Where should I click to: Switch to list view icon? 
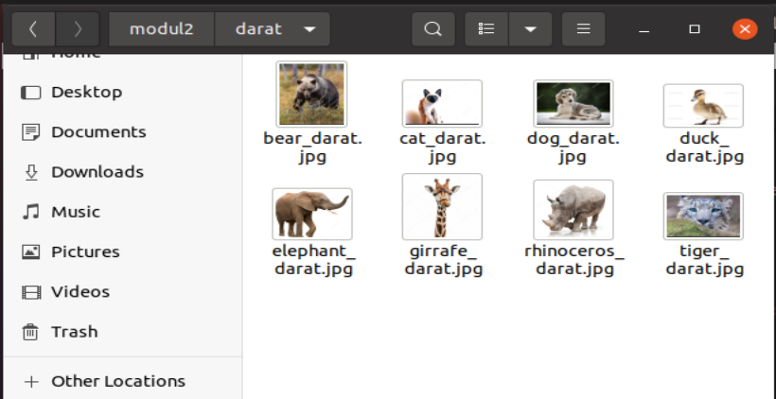pos(486,29)
